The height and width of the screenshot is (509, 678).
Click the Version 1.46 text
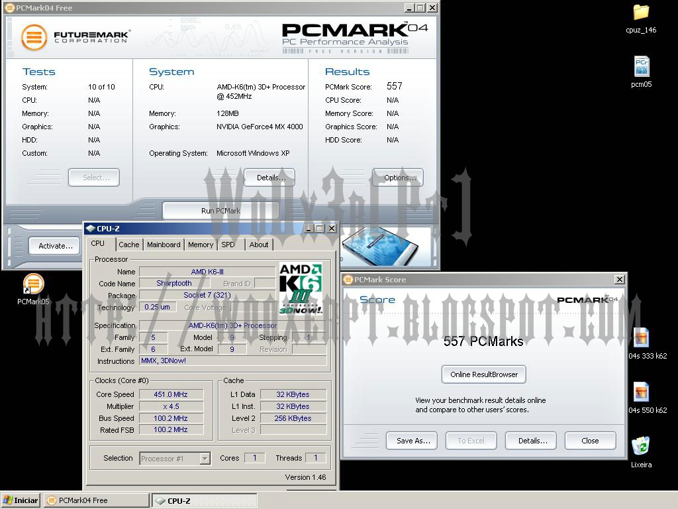(x=305, y=477)
